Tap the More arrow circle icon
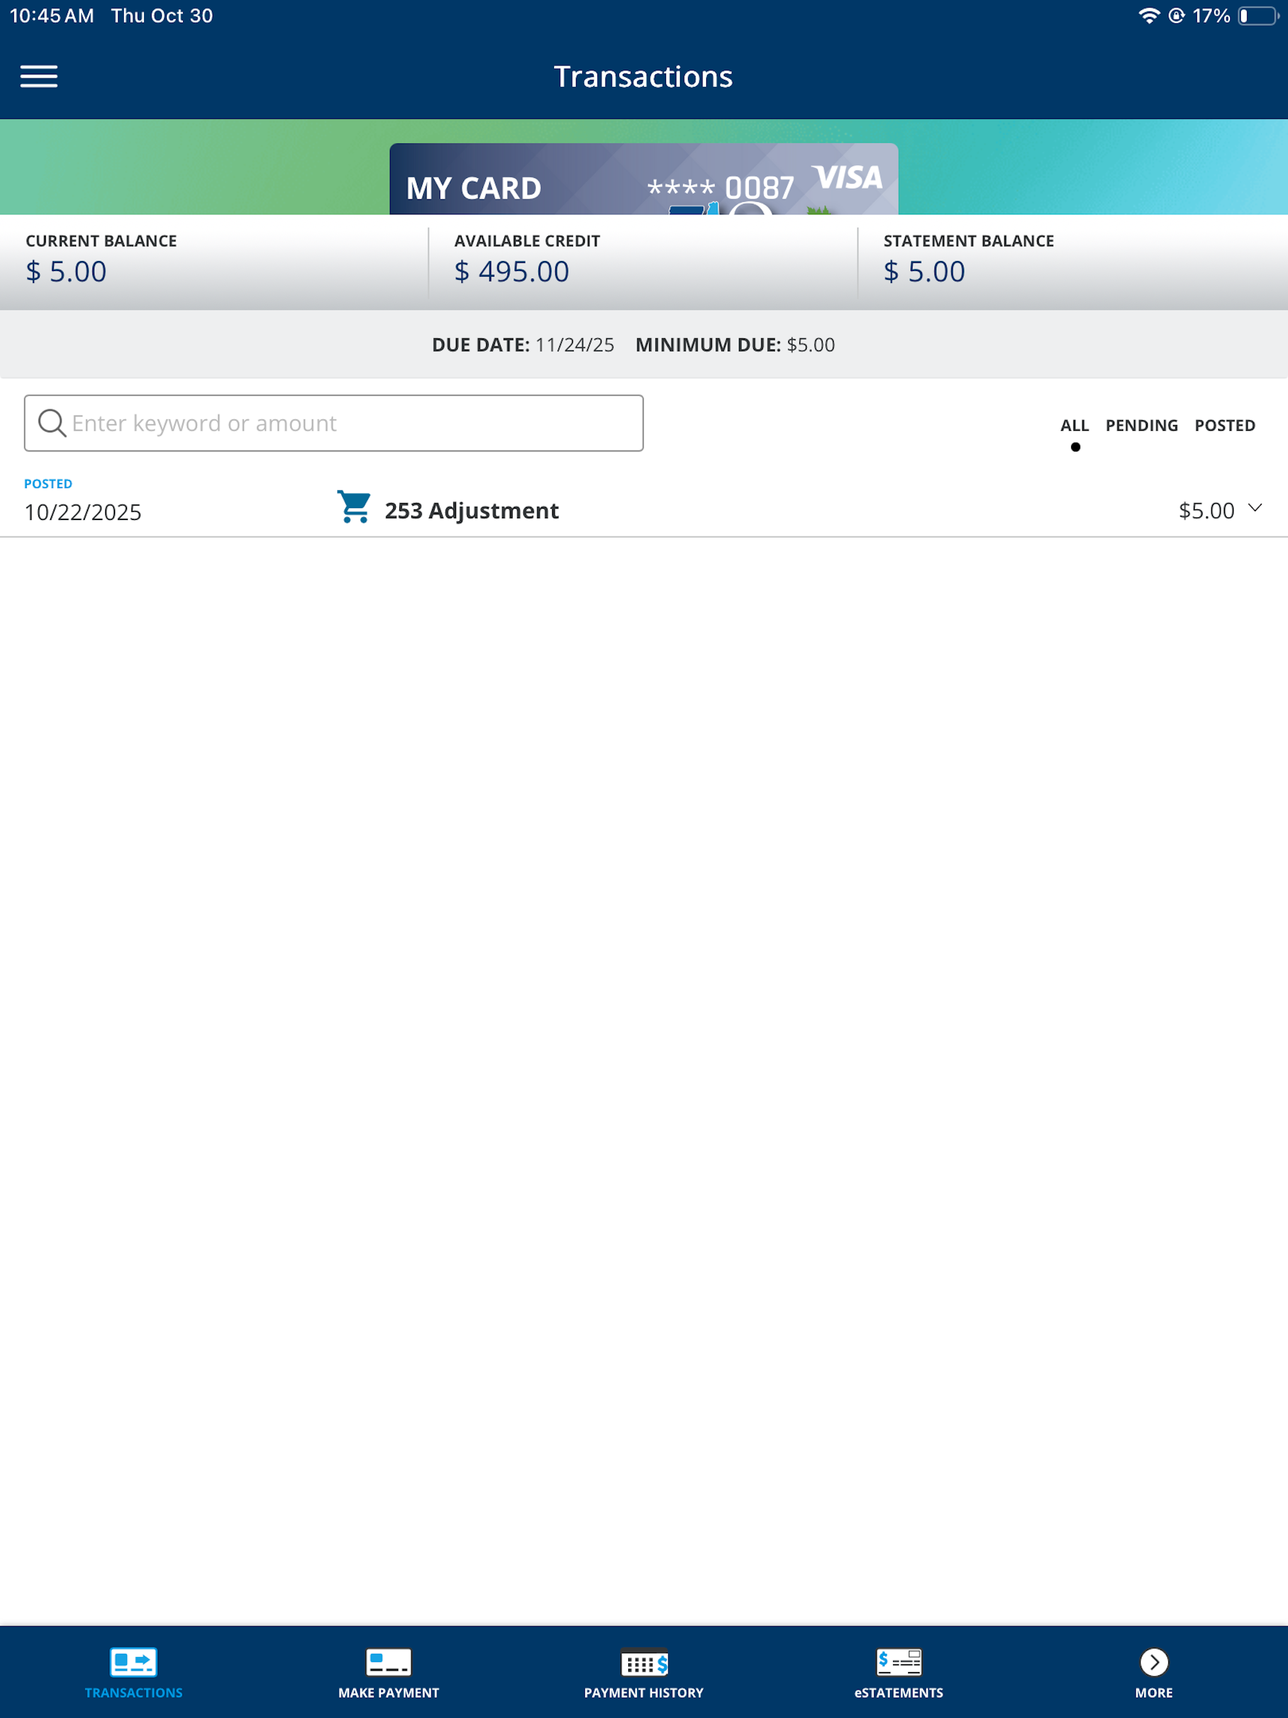The image size is (1288, 1718). click(x=1155, y=1662)
